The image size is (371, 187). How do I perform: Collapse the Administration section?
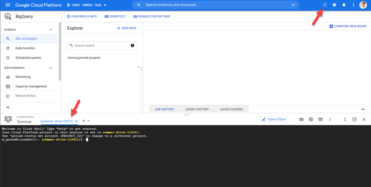tap(51, 68)
